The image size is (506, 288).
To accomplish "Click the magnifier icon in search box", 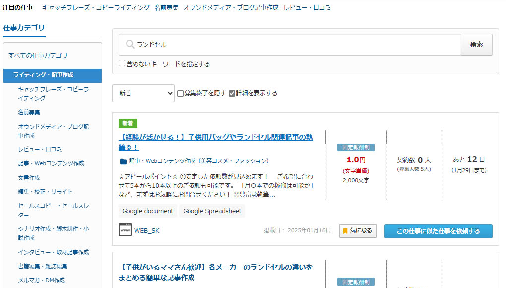I will (130, 44).
